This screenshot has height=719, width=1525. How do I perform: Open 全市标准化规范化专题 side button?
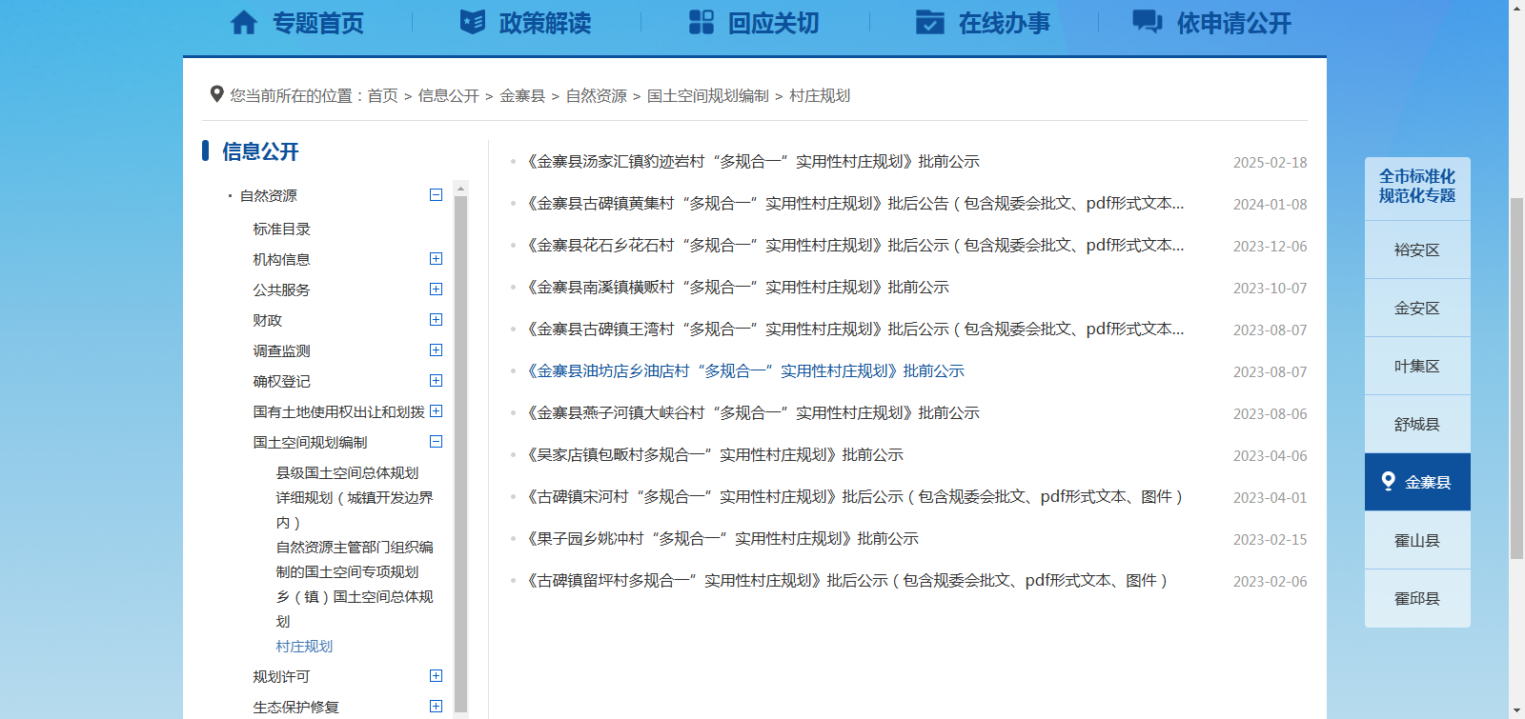coord(1416,187)
